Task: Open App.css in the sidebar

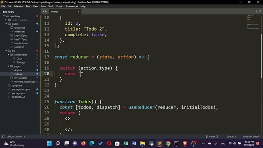Action: (x=18, y=70)
